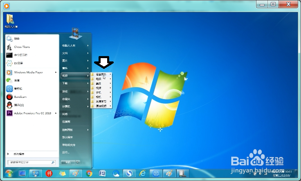Expand the 音乐 music submenu
Viewport: 301px width, 181px height.
pyautogui.click(x=75, y=68)
